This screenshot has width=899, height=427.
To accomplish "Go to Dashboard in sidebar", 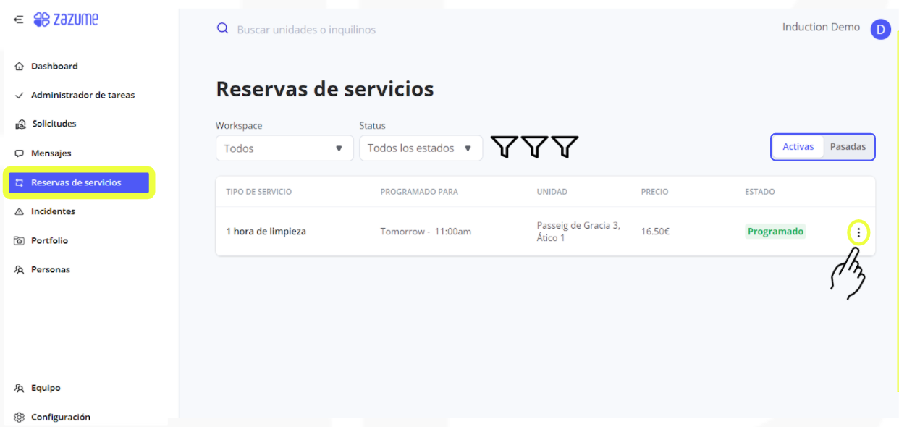I will click(x=54, y=67).
